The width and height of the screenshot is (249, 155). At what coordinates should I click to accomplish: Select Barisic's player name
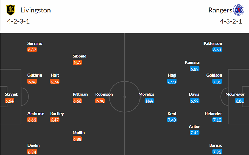(x=215, y=145)
